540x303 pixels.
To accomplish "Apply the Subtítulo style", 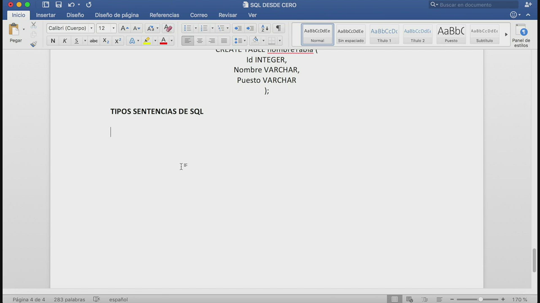I will (x=484, y=35).
